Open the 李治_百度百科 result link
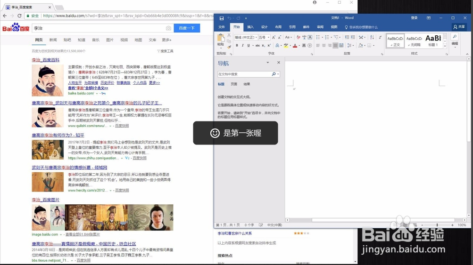The width and height of the screenshot is (473, 265). pyautogui.click(x=46, y=60)
